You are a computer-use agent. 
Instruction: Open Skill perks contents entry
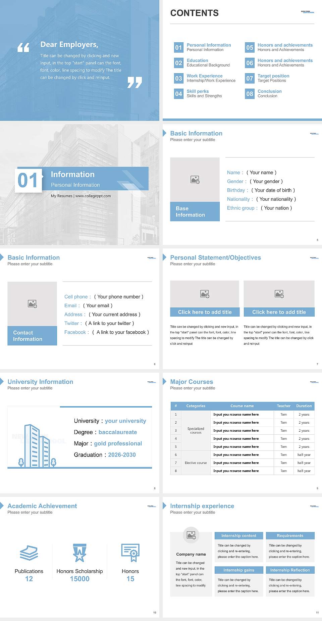point(204,93)
